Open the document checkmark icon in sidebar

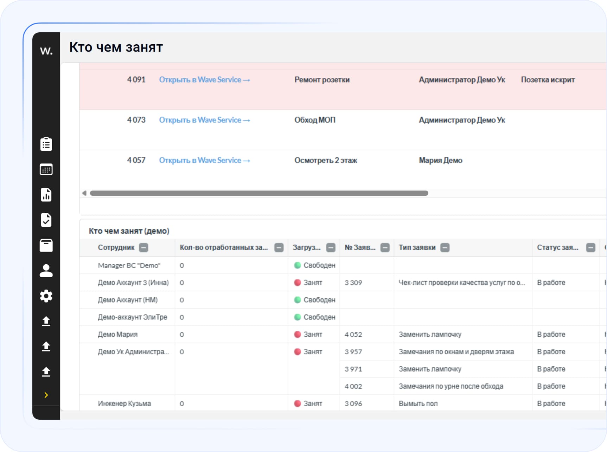pyautogui.click(x=46, y=220)
